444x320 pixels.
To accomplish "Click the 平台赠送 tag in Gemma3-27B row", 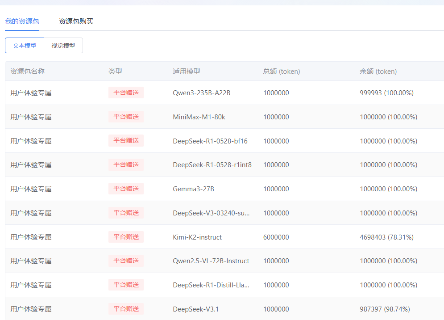I will (126, 189).
